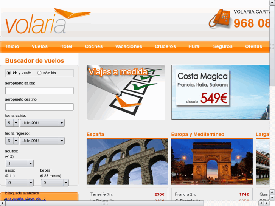275x206 pixels.
Task: Open the fecha salida month dropdown
Action: 42,123
